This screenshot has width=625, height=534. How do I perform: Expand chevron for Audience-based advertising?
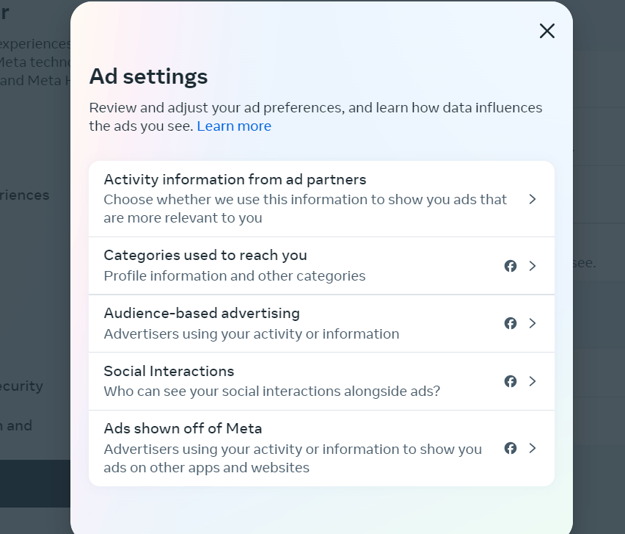point(533,323)
